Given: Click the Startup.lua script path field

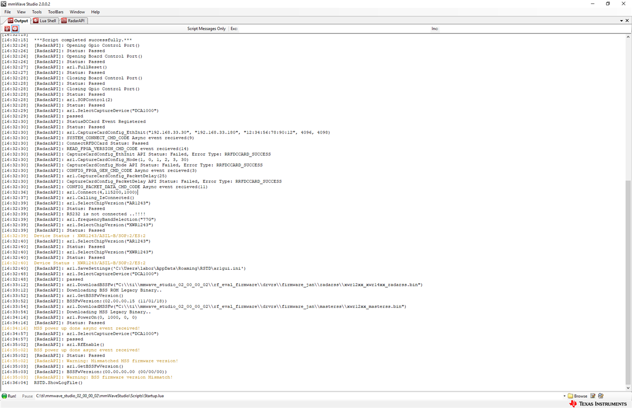Looking at the screenshot, I should [x=298, y=396].
